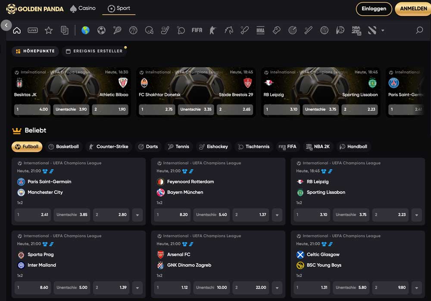The image size is (431, 301).
Task: Select the football icon in toolbar
Action: pos(101,30)
